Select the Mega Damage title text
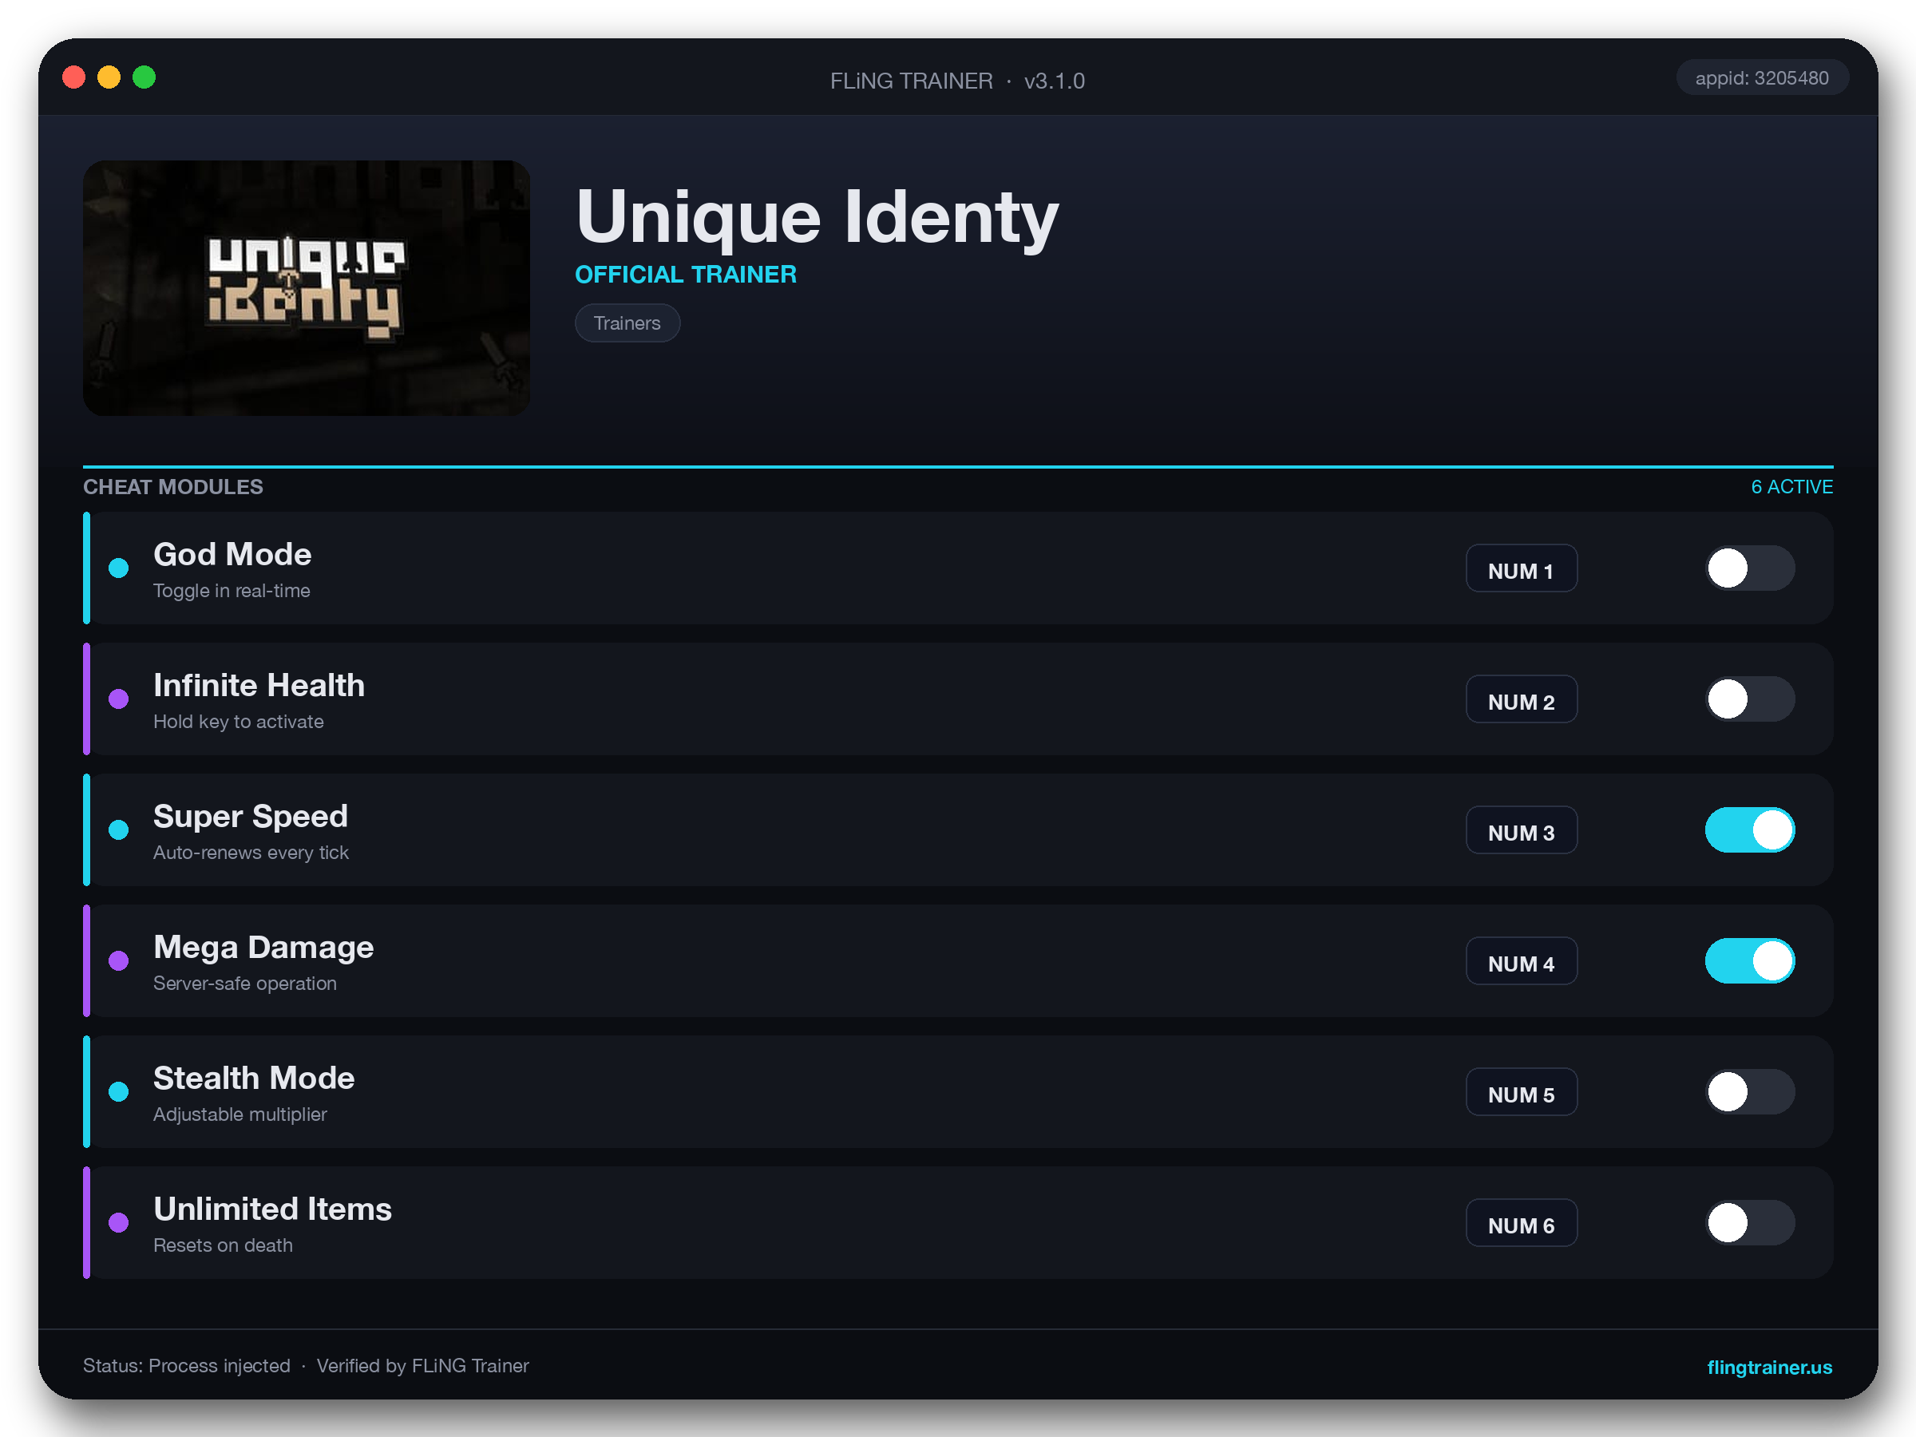The image size is (1916, 1437). [x=263, y=947]
